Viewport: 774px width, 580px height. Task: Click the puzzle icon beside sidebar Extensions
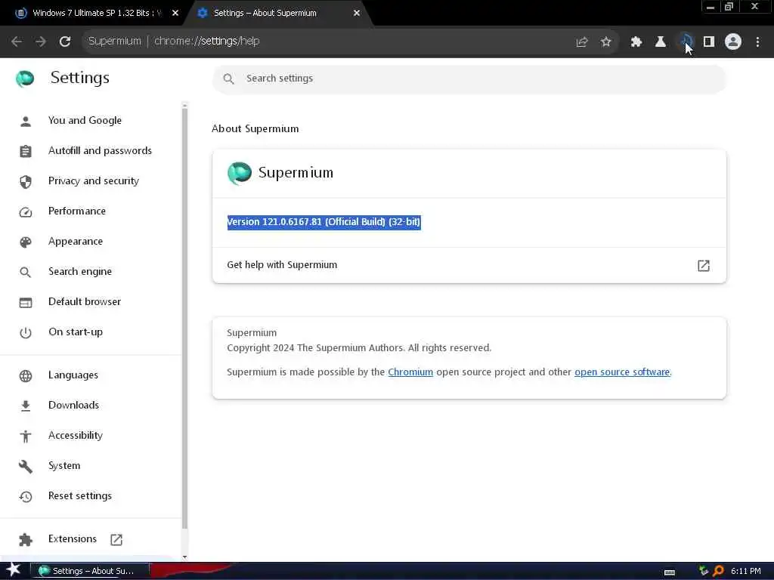26,540
